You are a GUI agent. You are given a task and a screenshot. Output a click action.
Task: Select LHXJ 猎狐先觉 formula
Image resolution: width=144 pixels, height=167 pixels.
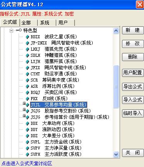click(54, 49)
